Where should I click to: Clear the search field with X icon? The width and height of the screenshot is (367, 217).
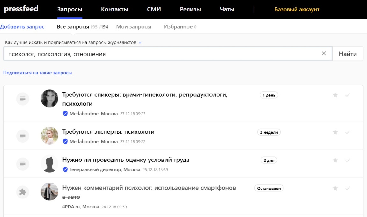(324, 54)
